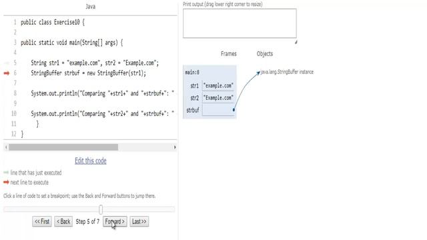Click the code scrollbar left arrow
This screenshot has height=240, width=427.
point(6,147)
